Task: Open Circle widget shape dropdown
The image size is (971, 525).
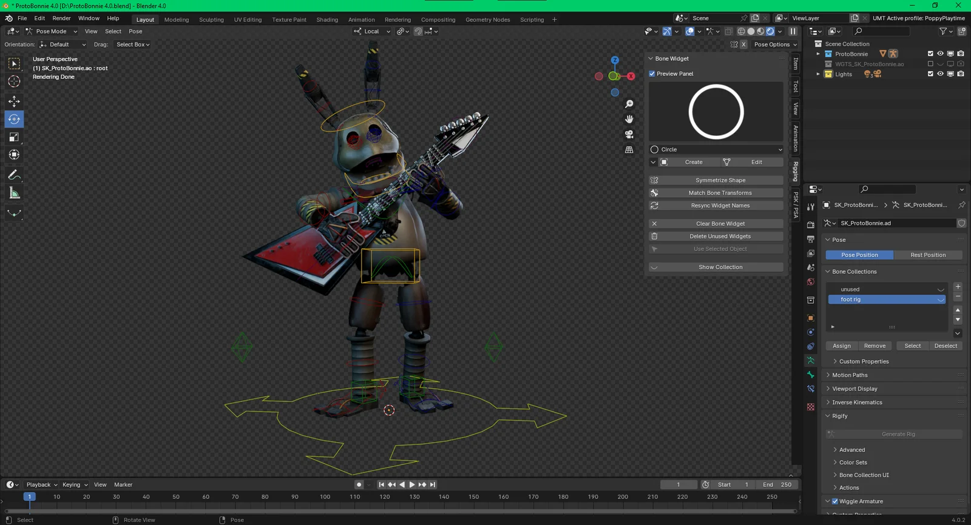Action: 716,150
